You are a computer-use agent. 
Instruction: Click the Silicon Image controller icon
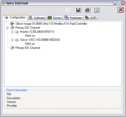12,24
